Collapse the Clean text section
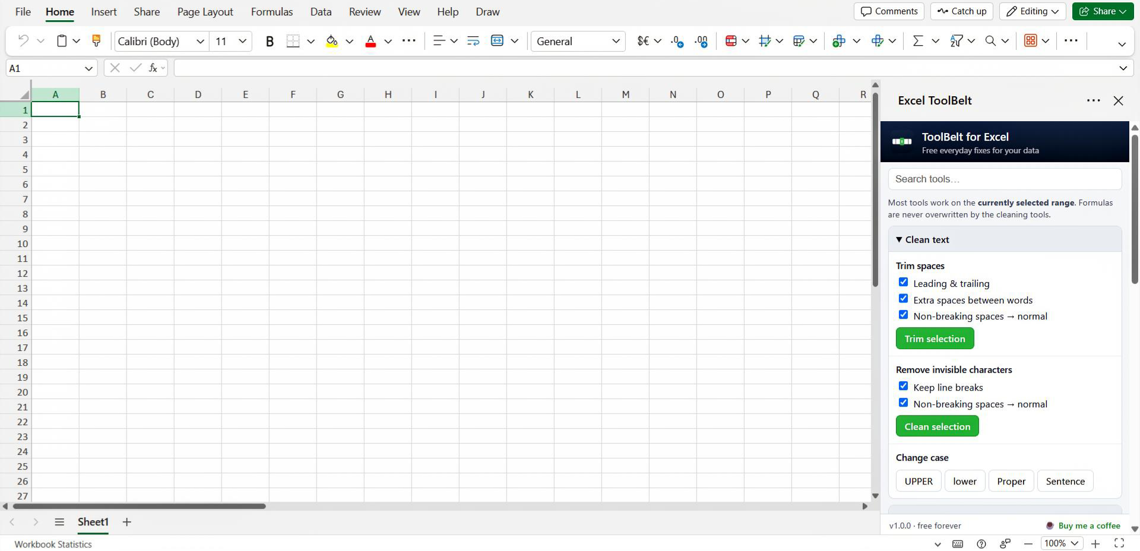Image resolution: width=1140 pixels, height=551 pixels. (1005, 239)
